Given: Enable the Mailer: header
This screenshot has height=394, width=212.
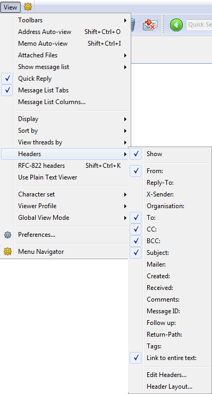Looking at the screenshot, I should 170,264.
